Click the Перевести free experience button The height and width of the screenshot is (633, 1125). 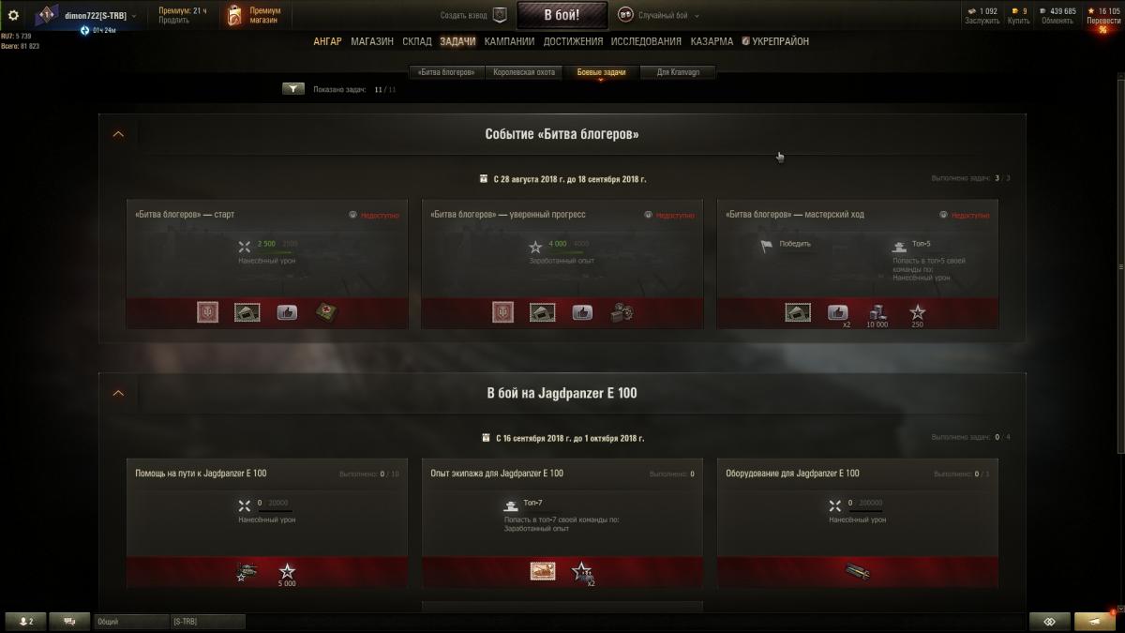[x=1102, y=16]
